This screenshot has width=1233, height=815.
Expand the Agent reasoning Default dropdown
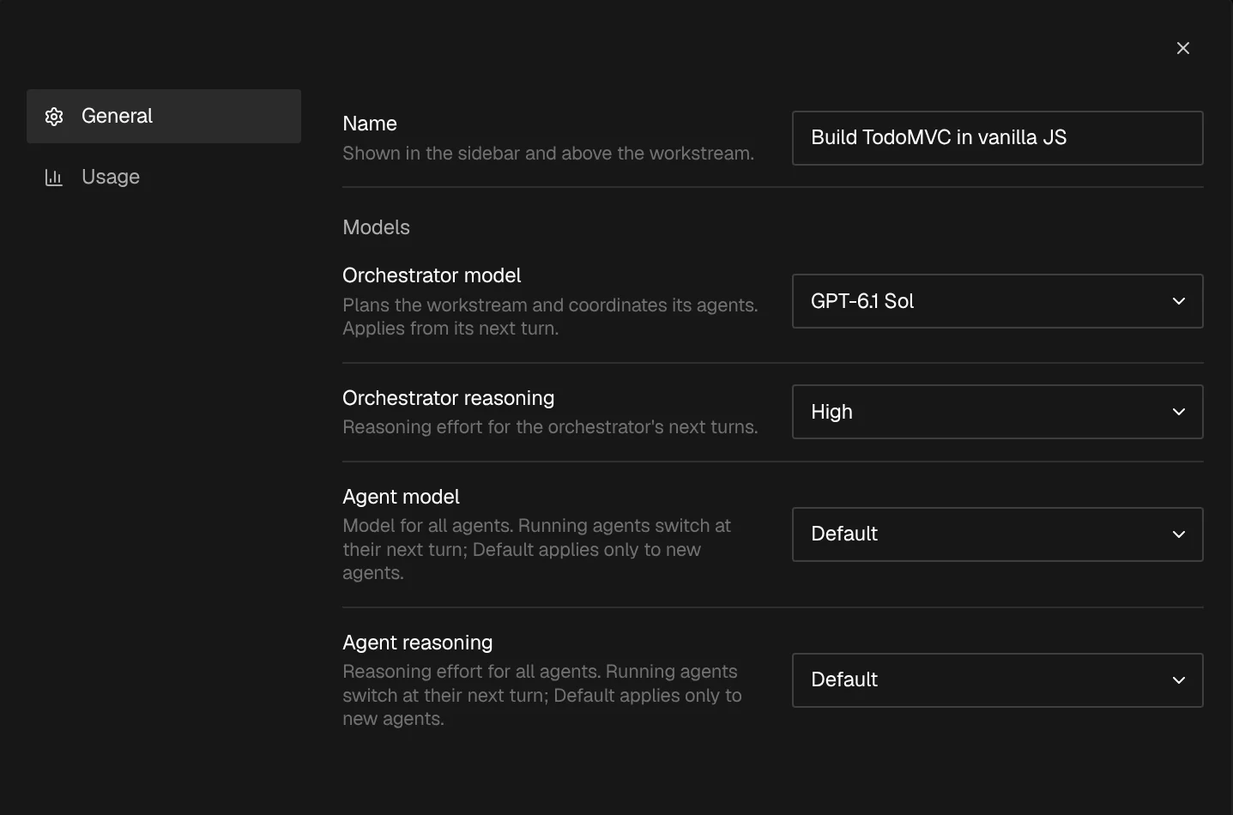997,680
